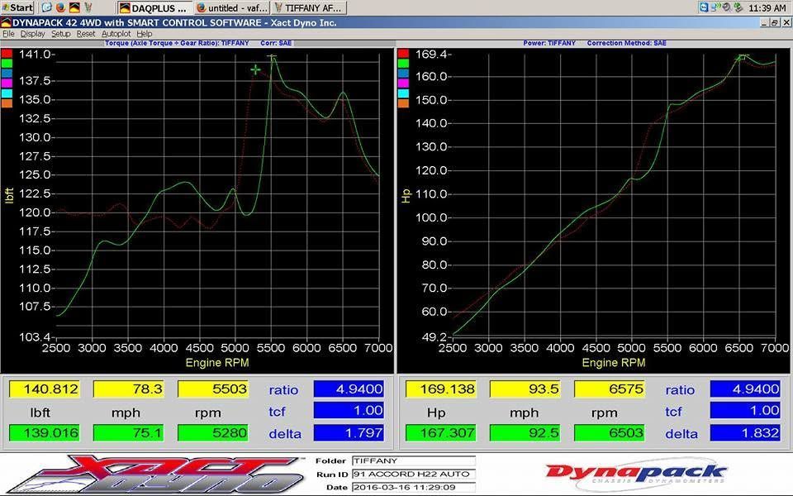793x496 pixels.
Task: Click the torque panel delta value 1.797
Action: [x=349, y=432]
